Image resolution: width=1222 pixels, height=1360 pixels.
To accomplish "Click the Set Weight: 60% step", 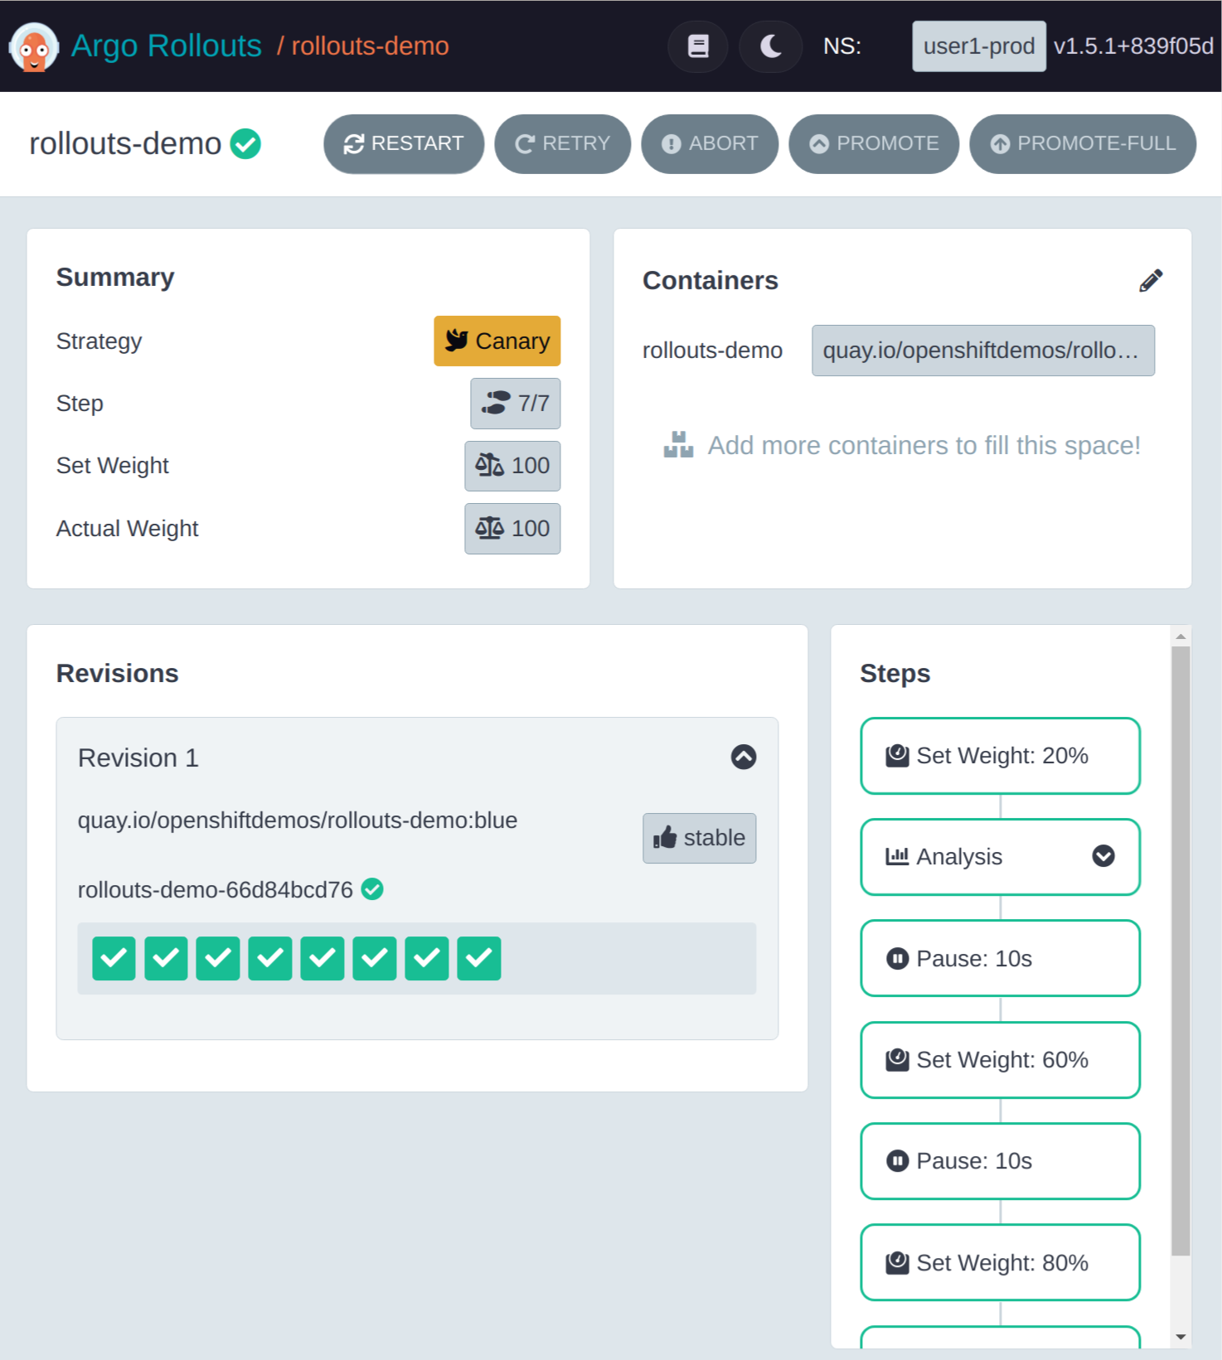I will [x=1001, y=1060].
